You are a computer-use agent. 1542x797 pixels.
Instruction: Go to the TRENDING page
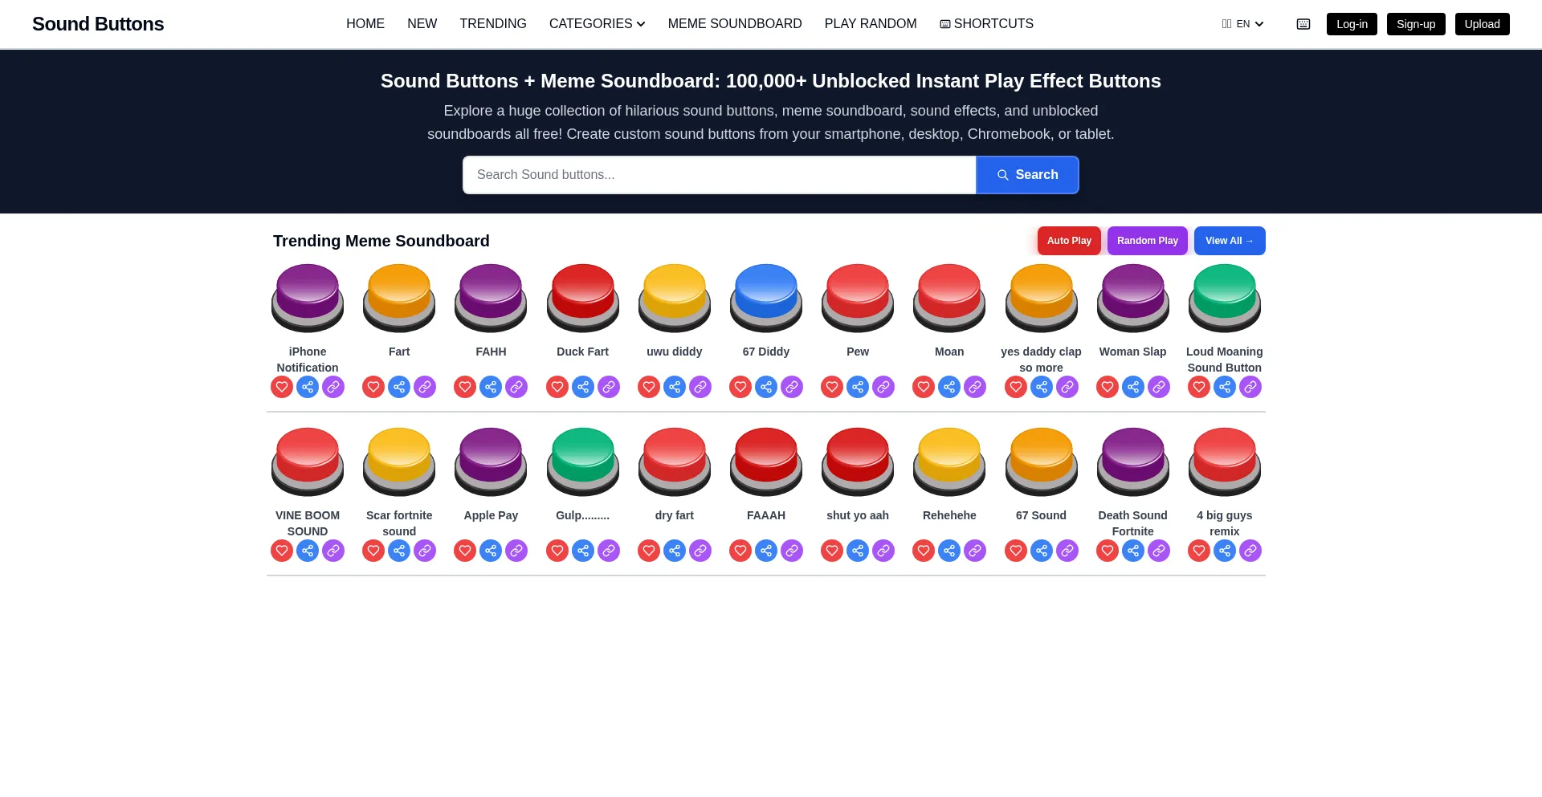(x=492, y=24)
